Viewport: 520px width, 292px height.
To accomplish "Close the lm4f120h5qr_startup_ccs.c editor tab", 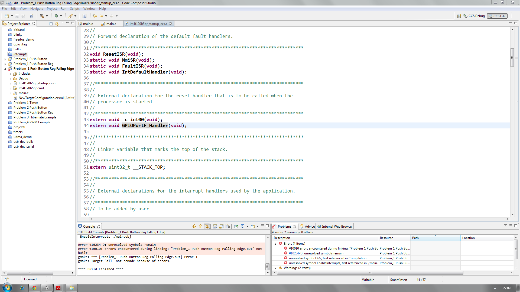I will [171, 24].
